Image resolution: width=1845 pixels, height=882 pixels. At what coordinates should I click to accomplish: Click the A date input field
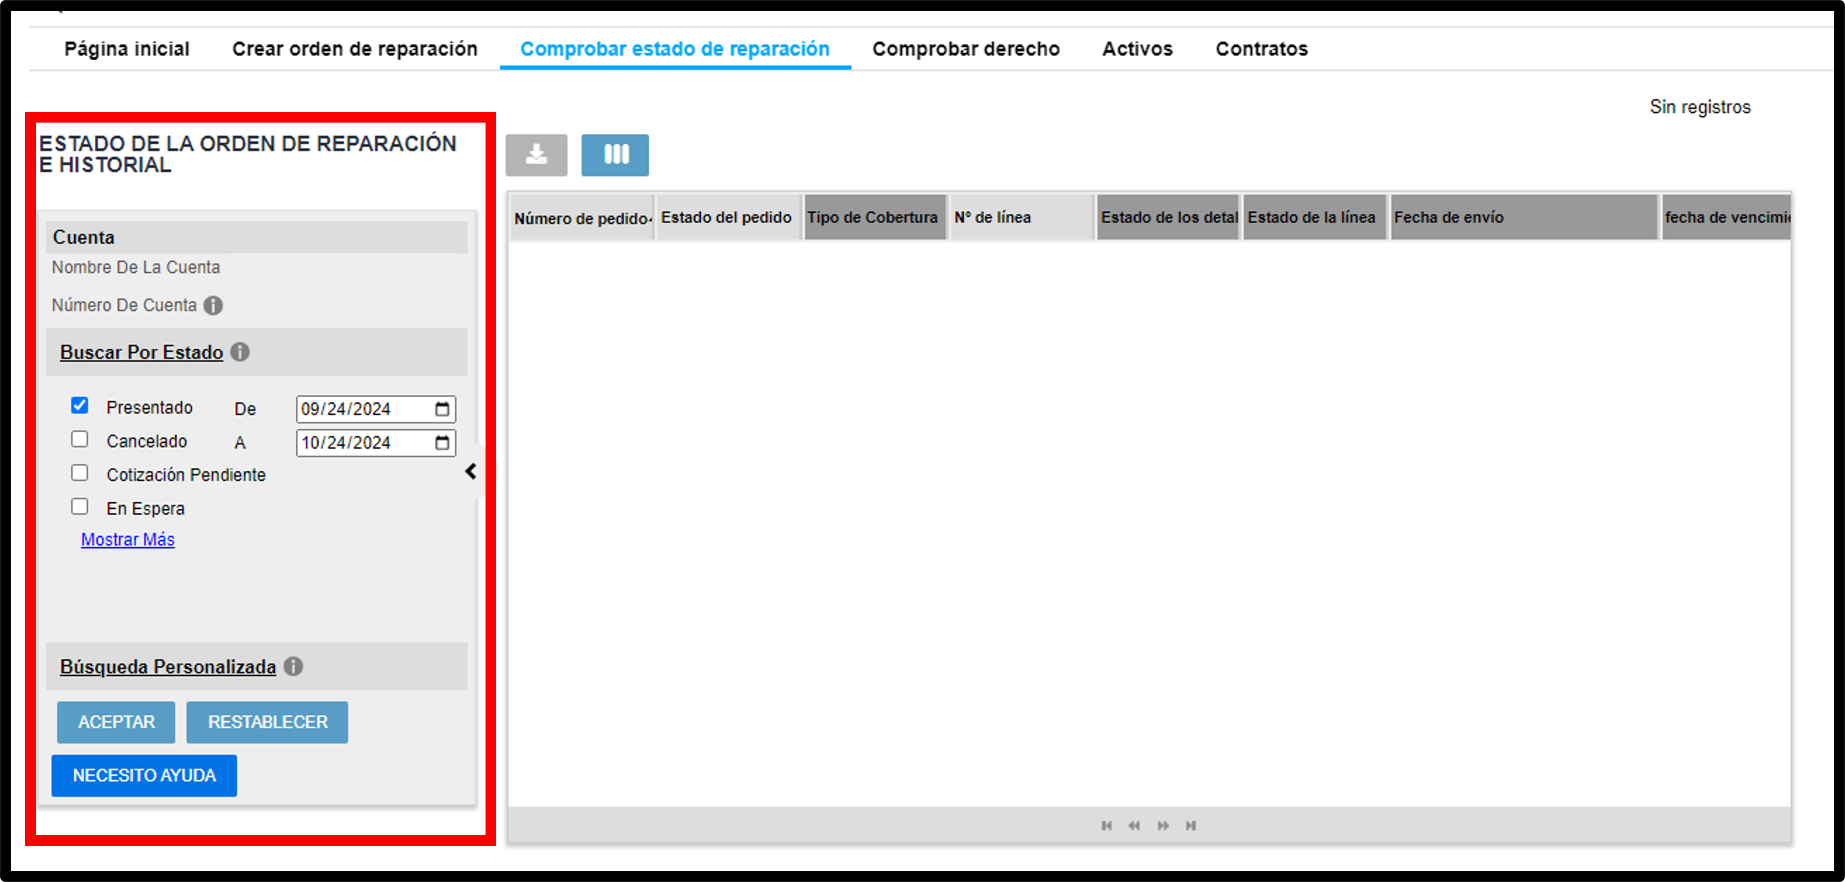[375, 442]
